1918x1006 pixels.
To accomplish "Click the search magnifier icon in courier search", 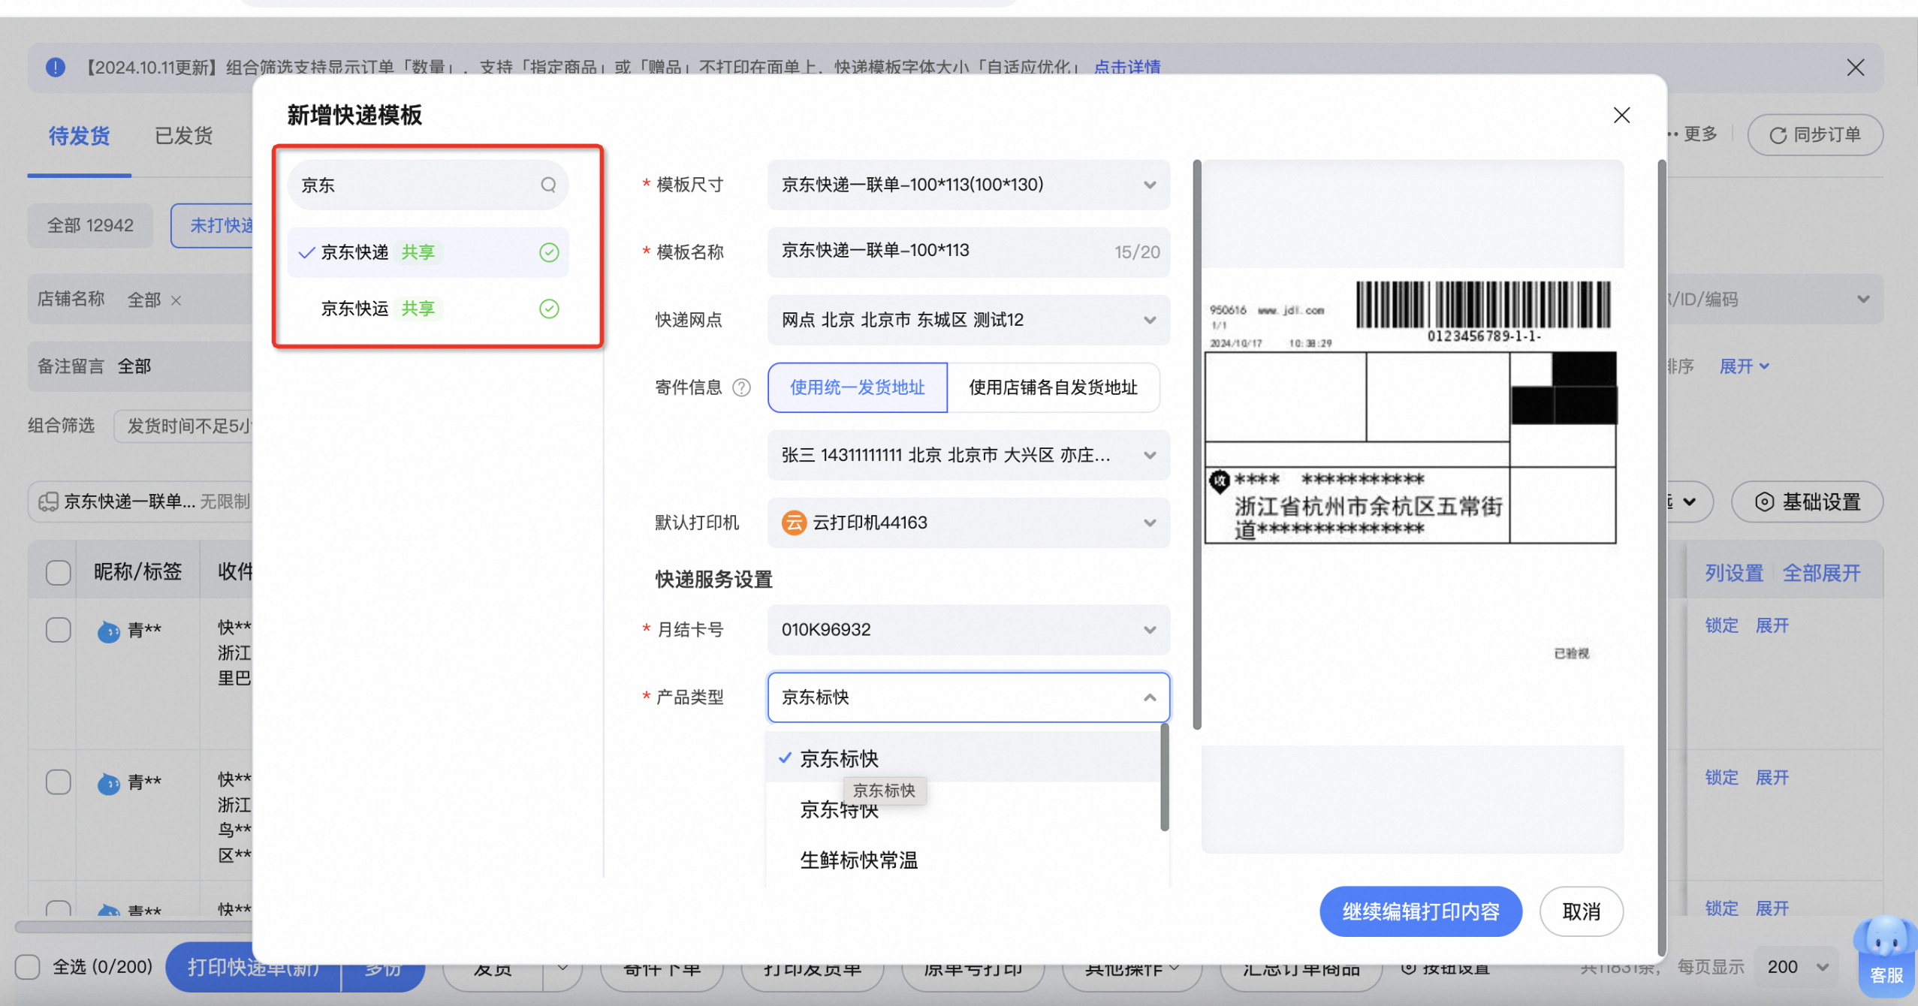I will (548, 185).
